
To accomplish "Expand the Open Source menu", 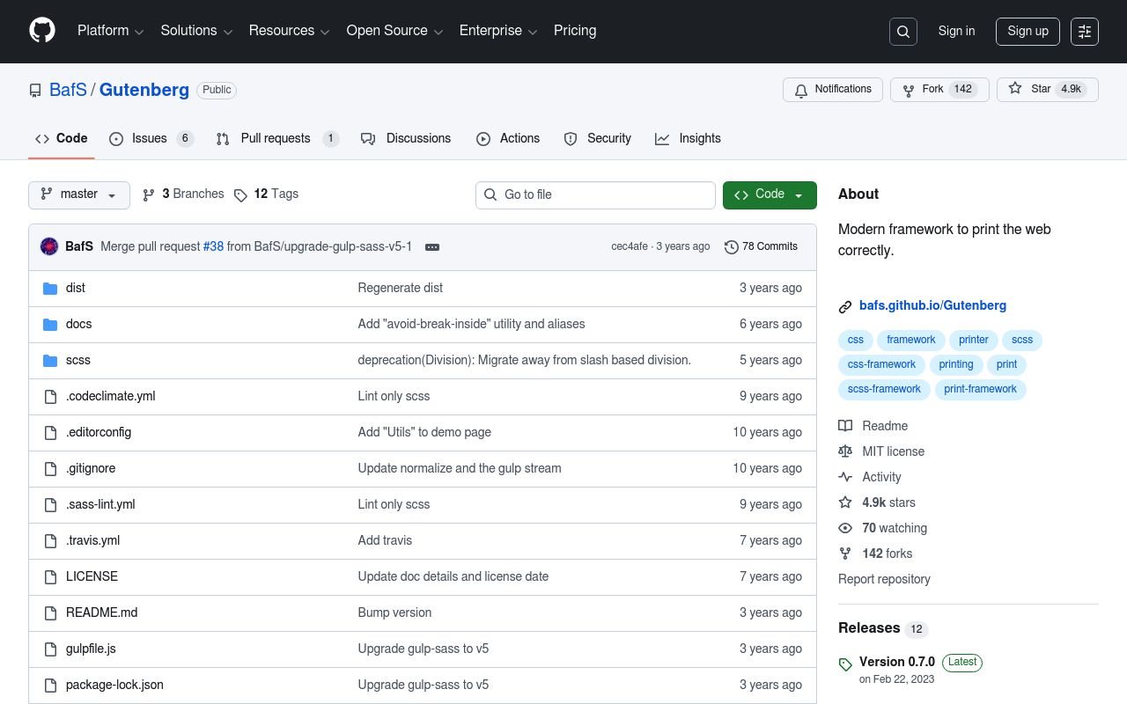I will 394,31.
